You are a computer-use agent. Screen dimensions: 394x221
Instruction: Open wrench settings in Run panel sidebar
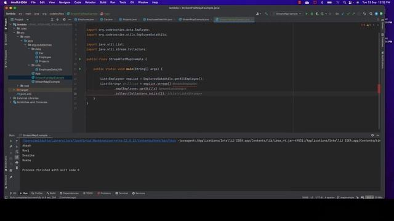(11, 146)
